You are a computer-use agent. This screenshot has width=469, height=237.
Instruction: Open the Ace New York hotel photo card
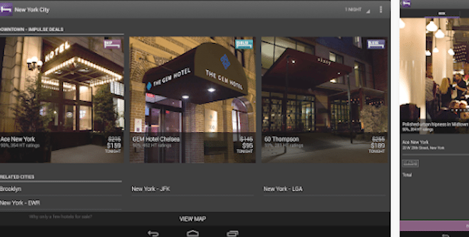[x=62, y=100]
